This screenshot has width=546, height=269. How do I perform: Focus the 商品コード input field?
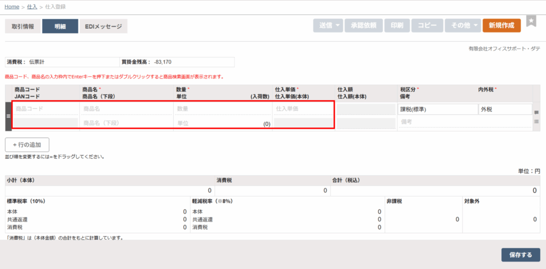coord(45,109)
